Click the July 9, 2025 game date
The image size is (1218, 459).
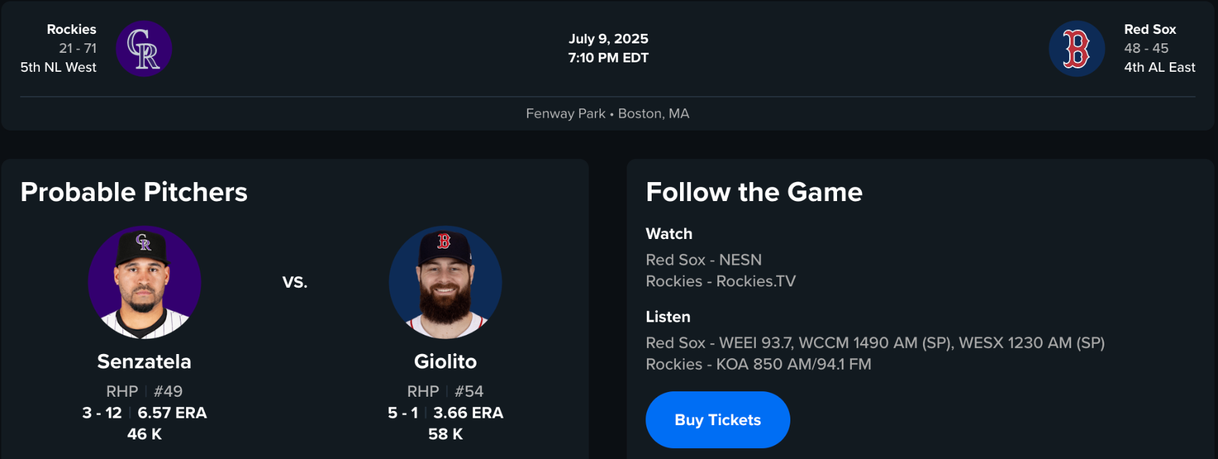(608, 39)
